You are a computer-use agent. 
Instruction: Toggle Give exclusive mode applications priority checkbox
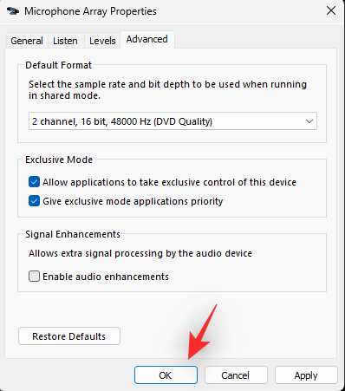(x=34, y=201)
